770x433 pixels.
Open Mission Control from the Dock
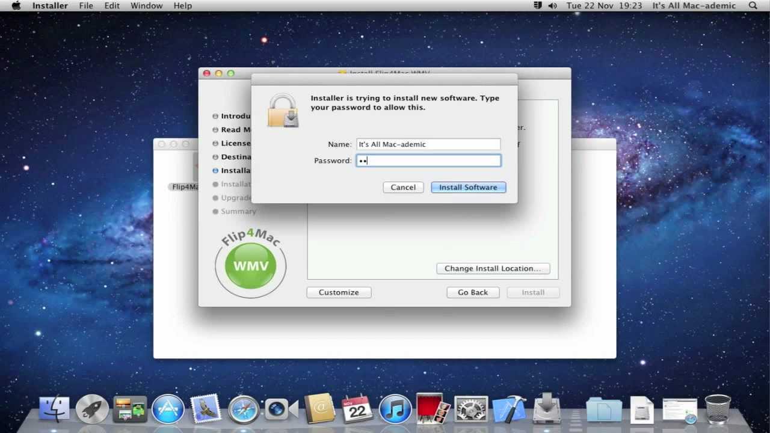click(x=130, y=410)
